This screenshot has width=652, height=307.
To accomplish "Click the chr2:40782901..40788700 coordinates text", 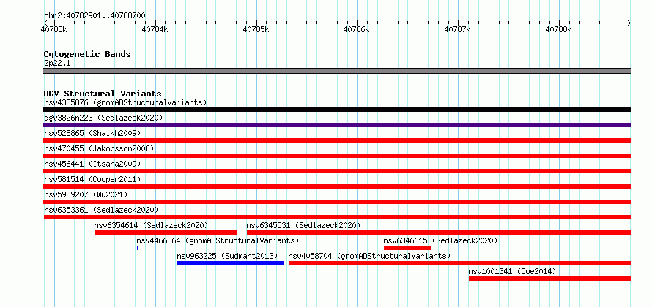I will (x=95, y=16).
